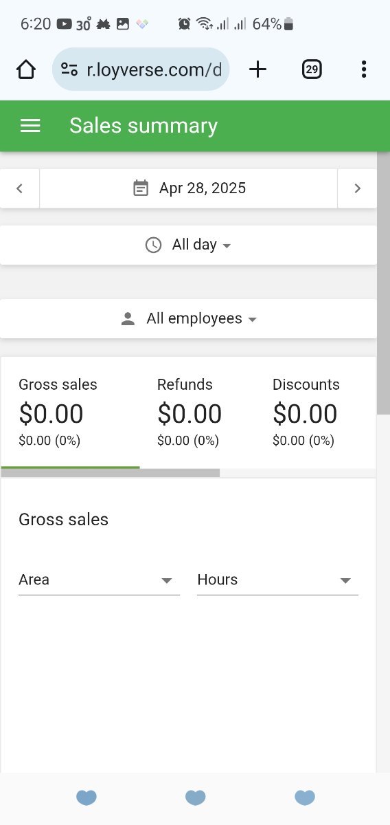Open a new browser tab with plus icon
The width and height of the screenshot is (390, 825).
point(257,69)
